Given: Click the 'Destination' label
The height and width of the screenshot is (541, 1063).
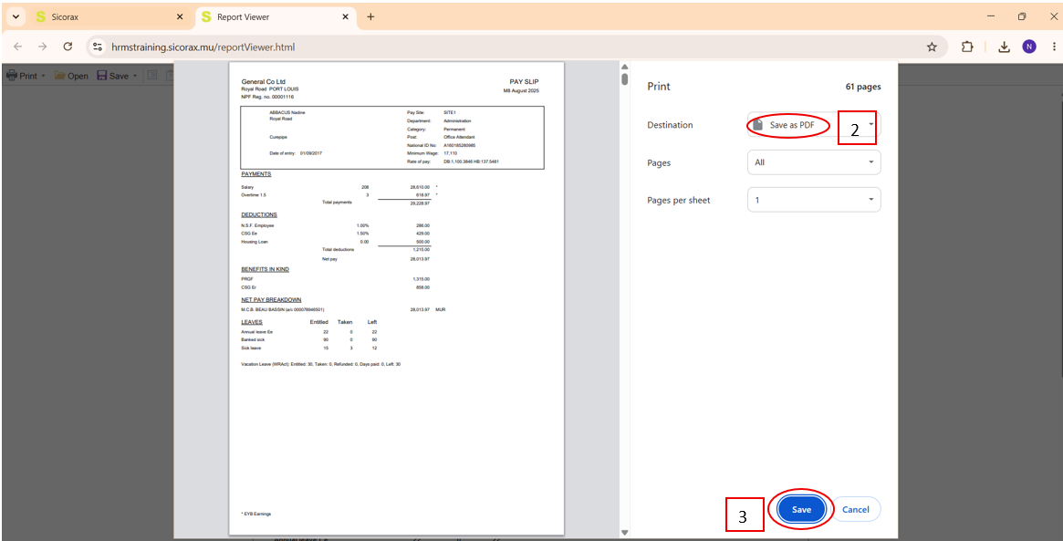Looking at the screenshot, I should coord(670,125).
